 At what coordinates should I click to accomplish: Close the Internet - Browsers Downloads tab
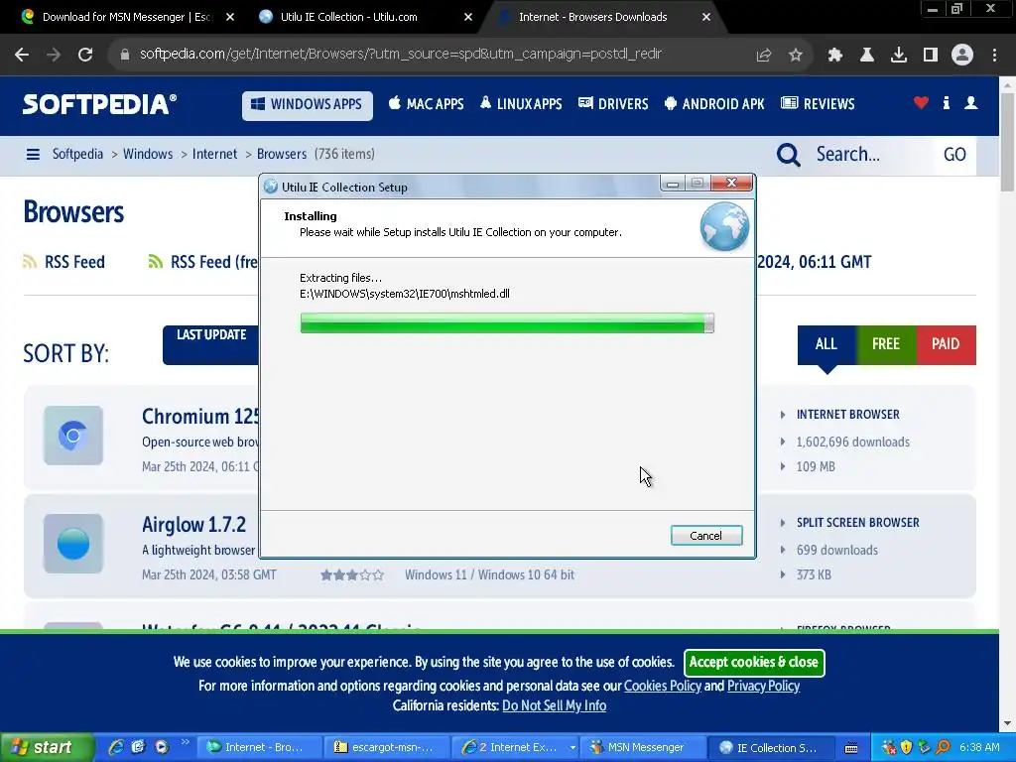[706, 17]
